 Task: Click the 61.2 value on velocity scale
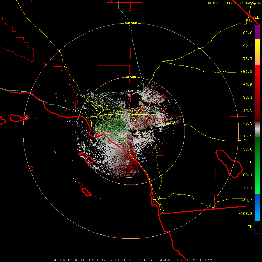[x=248, y=72]
